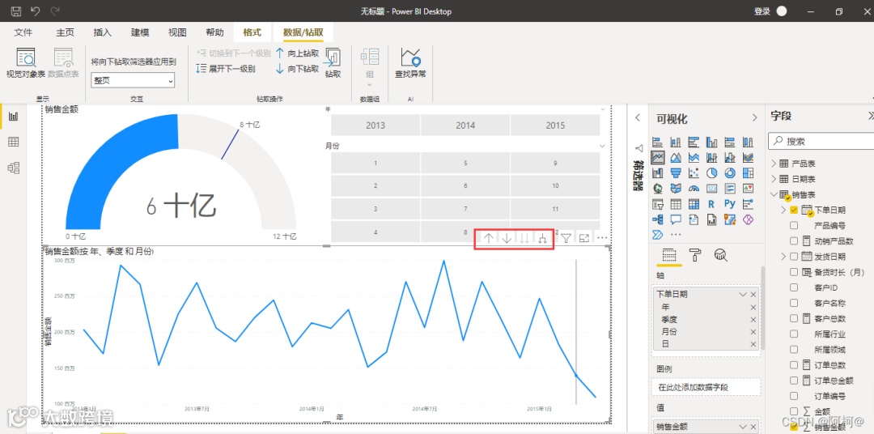Screen dimensions: 874x434
Task: Open the 格式 ribbon tab
Action: [252, 32]
